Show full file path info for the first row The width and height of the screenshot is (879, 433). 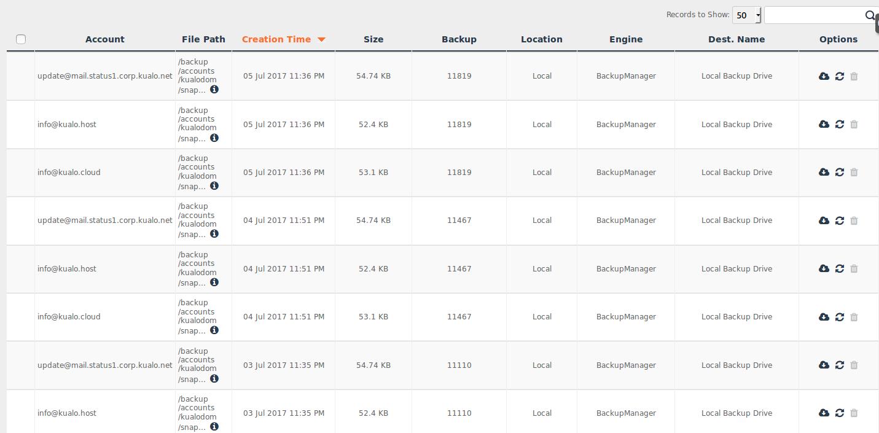214,90
